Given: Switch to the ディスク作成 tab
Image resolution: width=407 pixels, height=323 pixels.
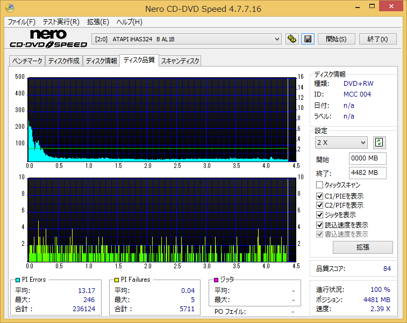Looking at the screenshot, I should [64, 61].
